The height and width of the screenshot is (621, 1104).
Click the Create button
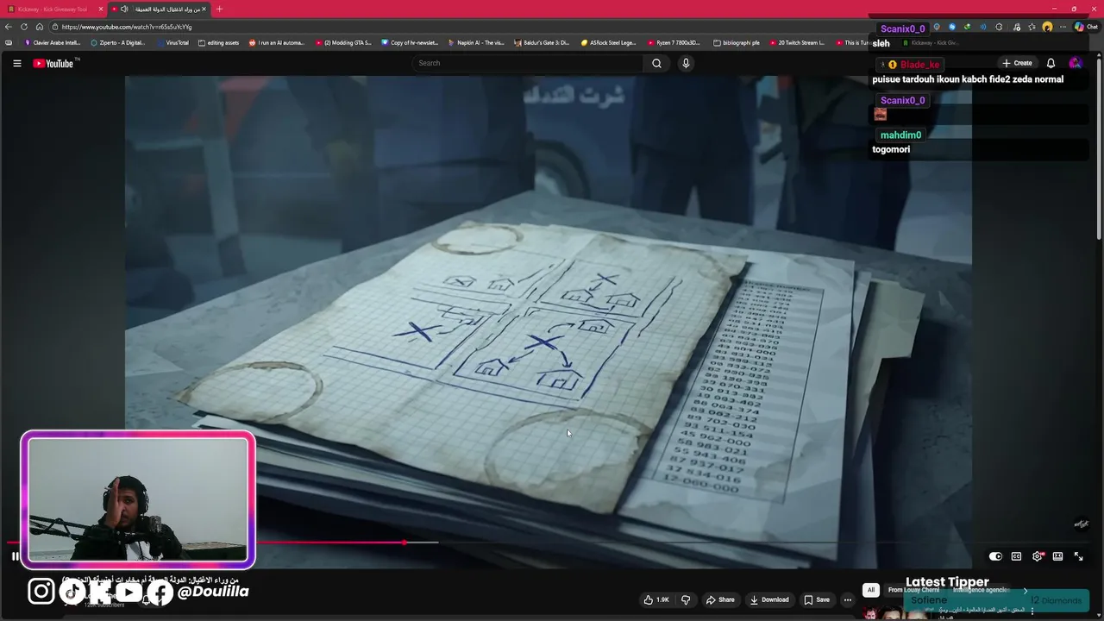[1017, 63]
